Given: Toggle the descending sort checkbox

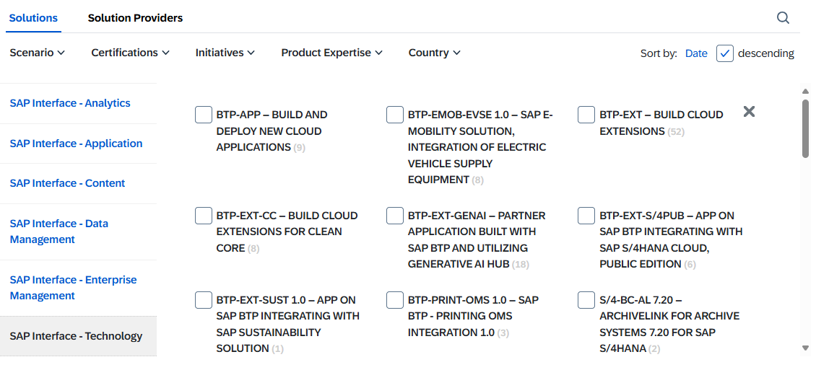Looking at the screenshot, I should [x=725, y=53].
